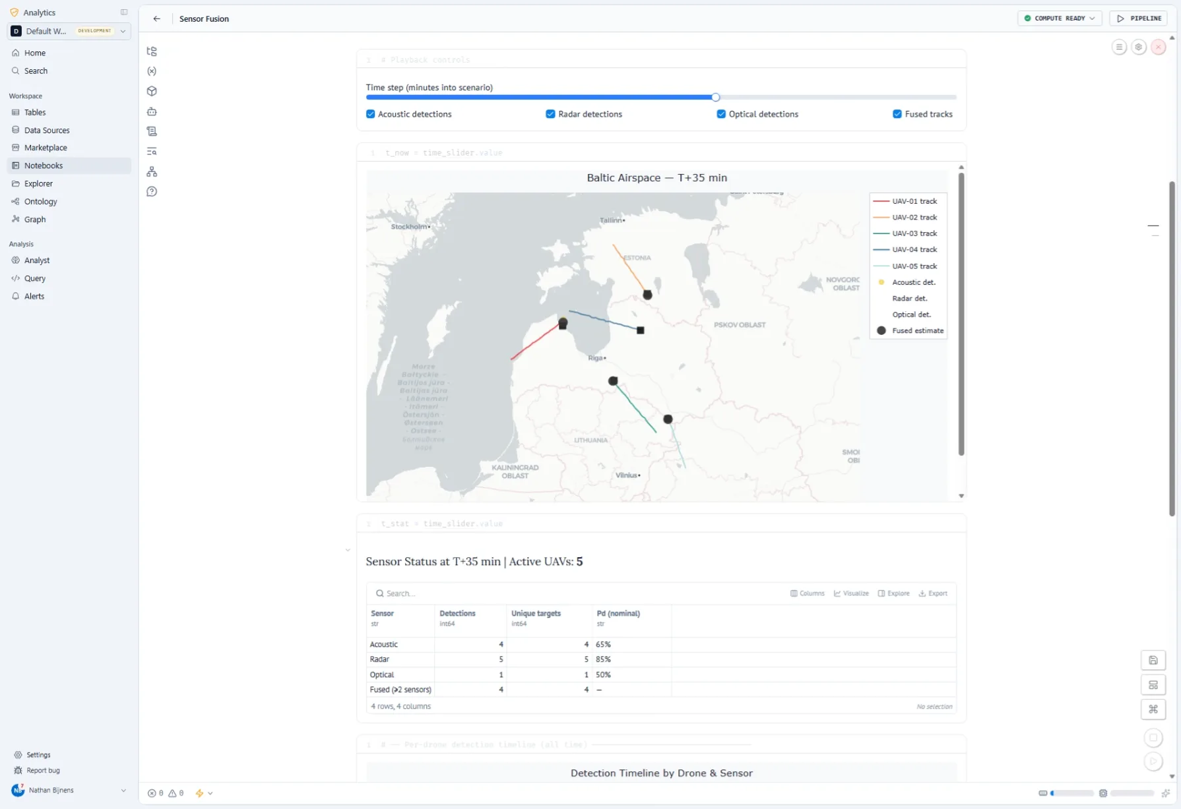This screenshot has width=1181, height=809.
Task: Click the time step slider handle
Action: coord(716,97)
